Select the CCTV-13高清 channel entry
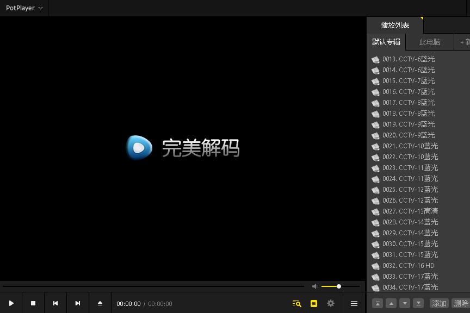The width and height of the screenshot is (470, 313). pyautogui.click(x=411, y=211)
